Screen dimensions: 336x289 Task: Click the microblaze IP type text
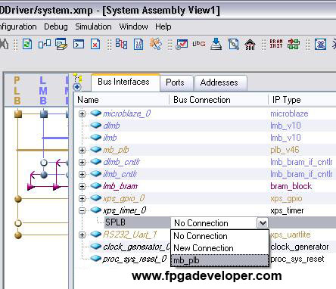pyautogui.click(x=289, y=113)
